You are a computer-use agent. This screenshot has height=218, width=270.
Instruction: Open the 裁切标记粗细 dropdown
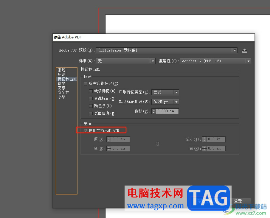165,102
